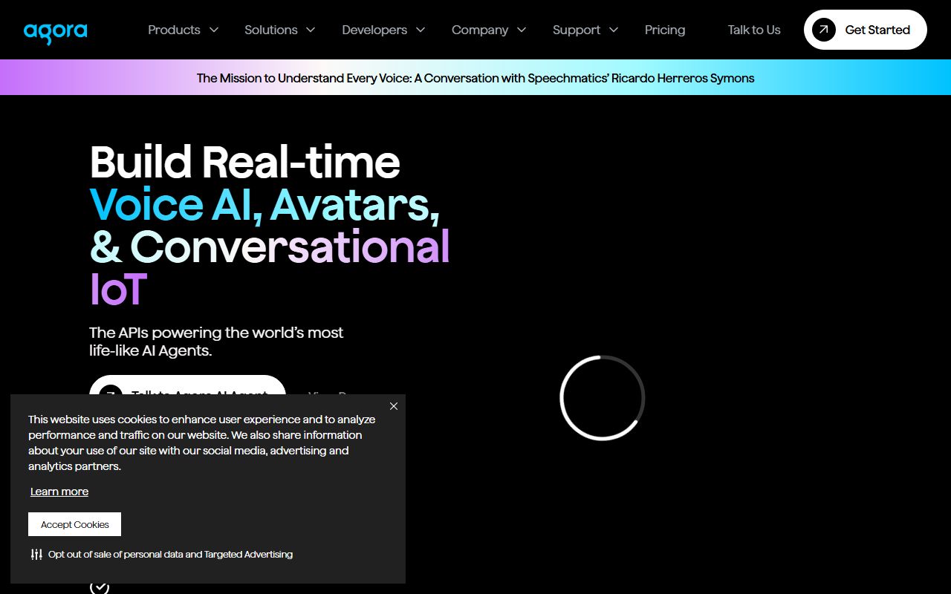
Task: Click the checkmark circle icon below the cookie banner
Action: pyautogui.click(x=100, y=587)
